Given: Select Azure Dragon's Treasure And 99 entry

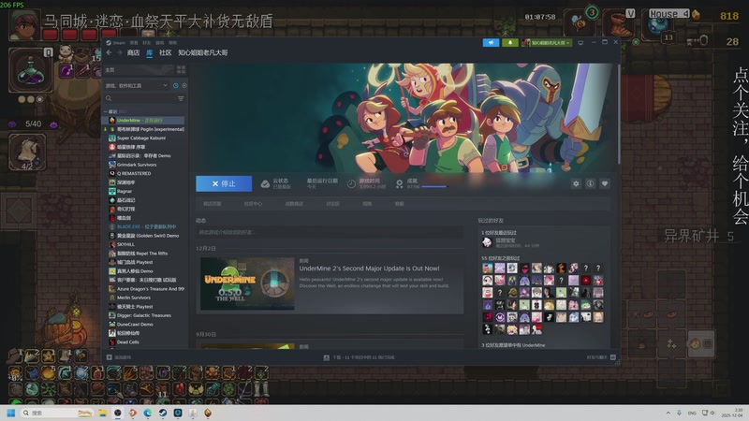Looking at the screenshot, I should pos(144,289).
